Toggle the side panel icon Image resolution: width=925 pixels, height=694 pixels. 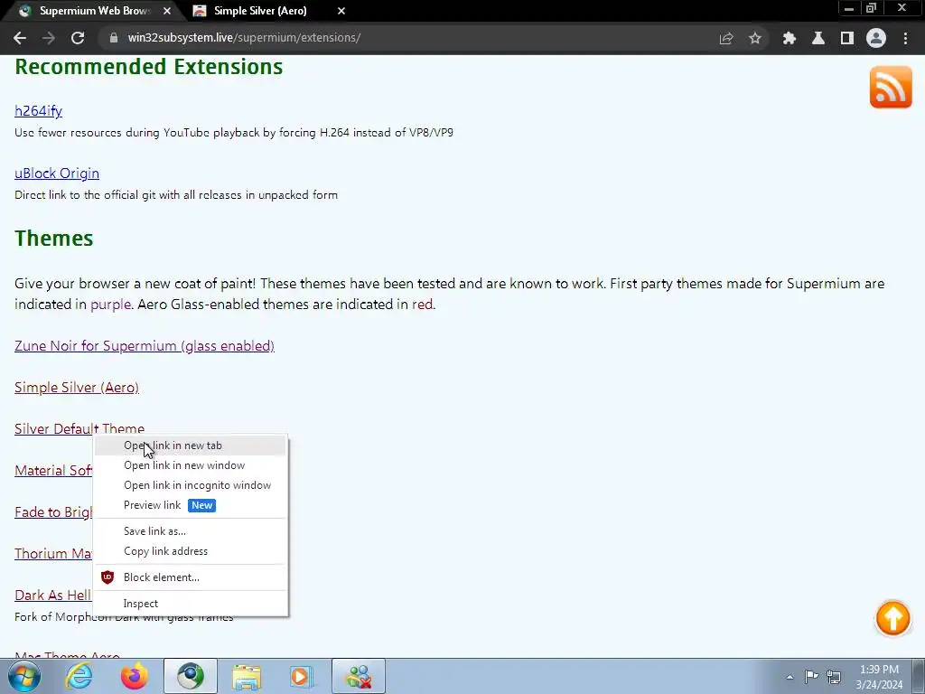847,38
